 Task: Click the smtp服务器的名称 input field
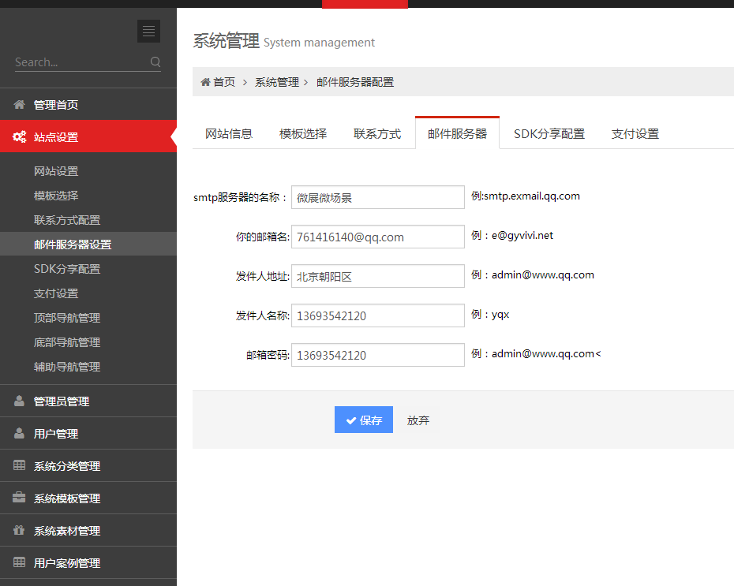[377, 197]
